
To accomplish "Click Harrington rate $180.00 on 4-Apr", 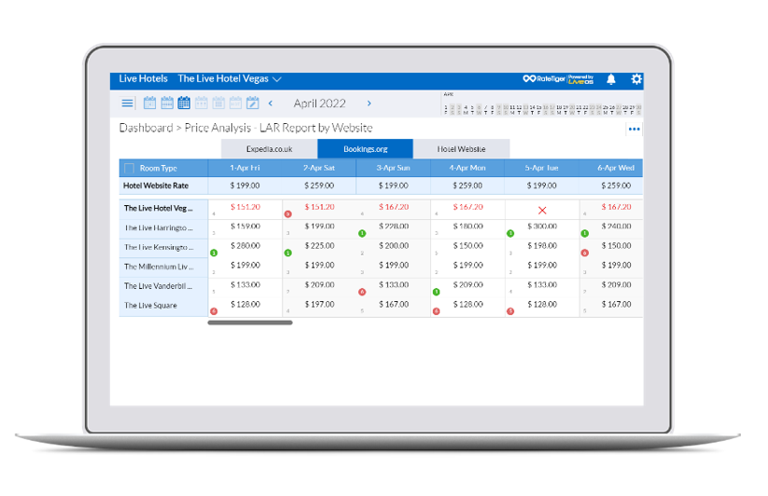I will click(x=468, y=227).
